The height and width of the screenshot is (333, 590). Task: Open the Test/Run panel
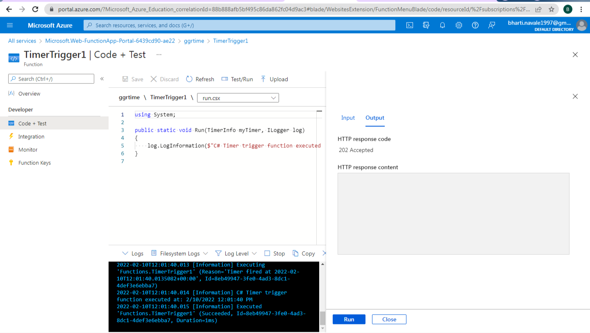(x=237, y=79)
